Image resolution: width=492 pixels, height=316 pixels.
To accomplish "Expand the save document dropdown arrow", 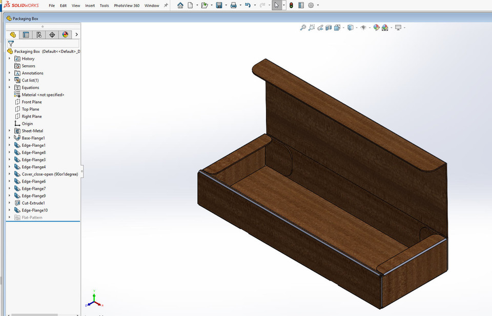I will point(227,5).
